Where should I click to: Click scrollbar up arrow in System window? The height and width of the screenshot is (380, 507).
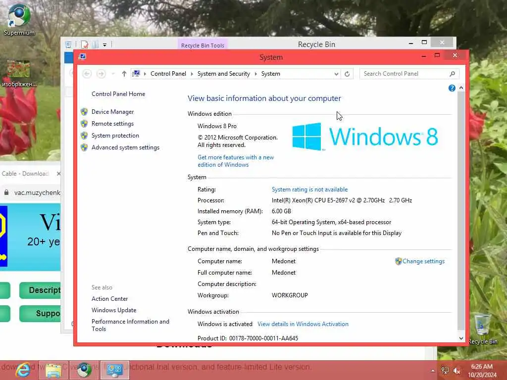click(x=461, y=88)
